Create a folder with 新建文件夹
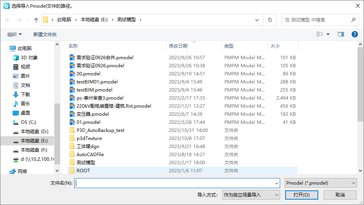The image size is (364, 205). tap(45, 34)
